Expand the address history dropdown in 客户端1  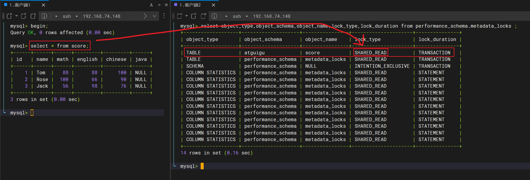coord(154,16)
